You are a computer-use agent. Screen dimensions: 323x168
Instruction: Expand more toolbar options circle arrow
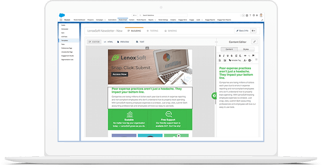click(256, 59)
